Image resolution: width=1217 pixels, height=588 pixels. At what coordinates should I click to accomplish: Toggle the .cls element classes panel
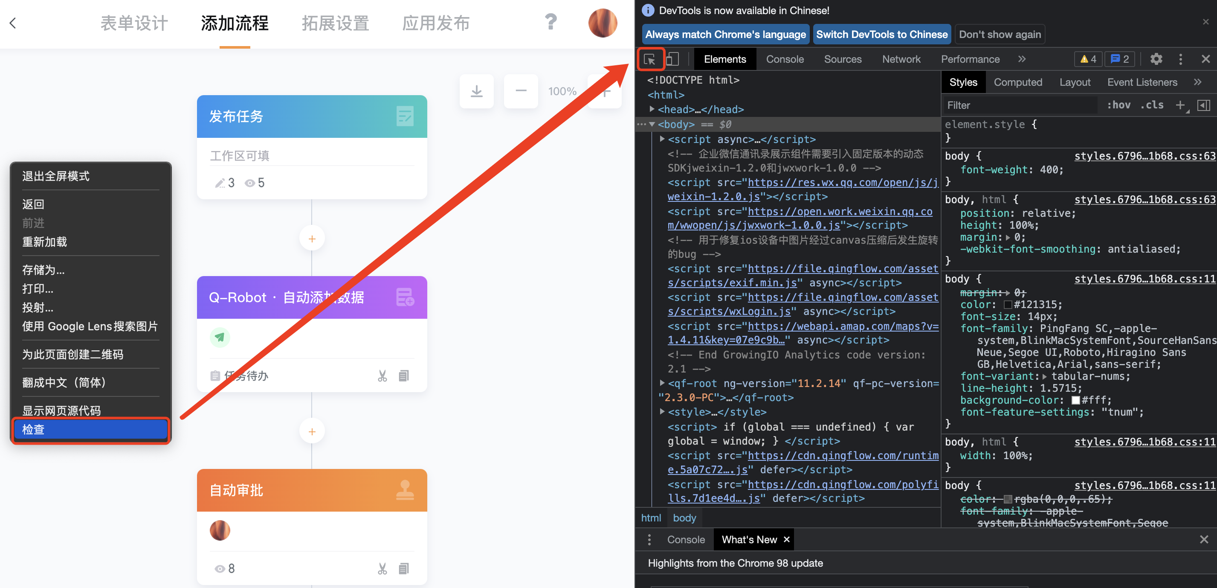coord(1152,105)
